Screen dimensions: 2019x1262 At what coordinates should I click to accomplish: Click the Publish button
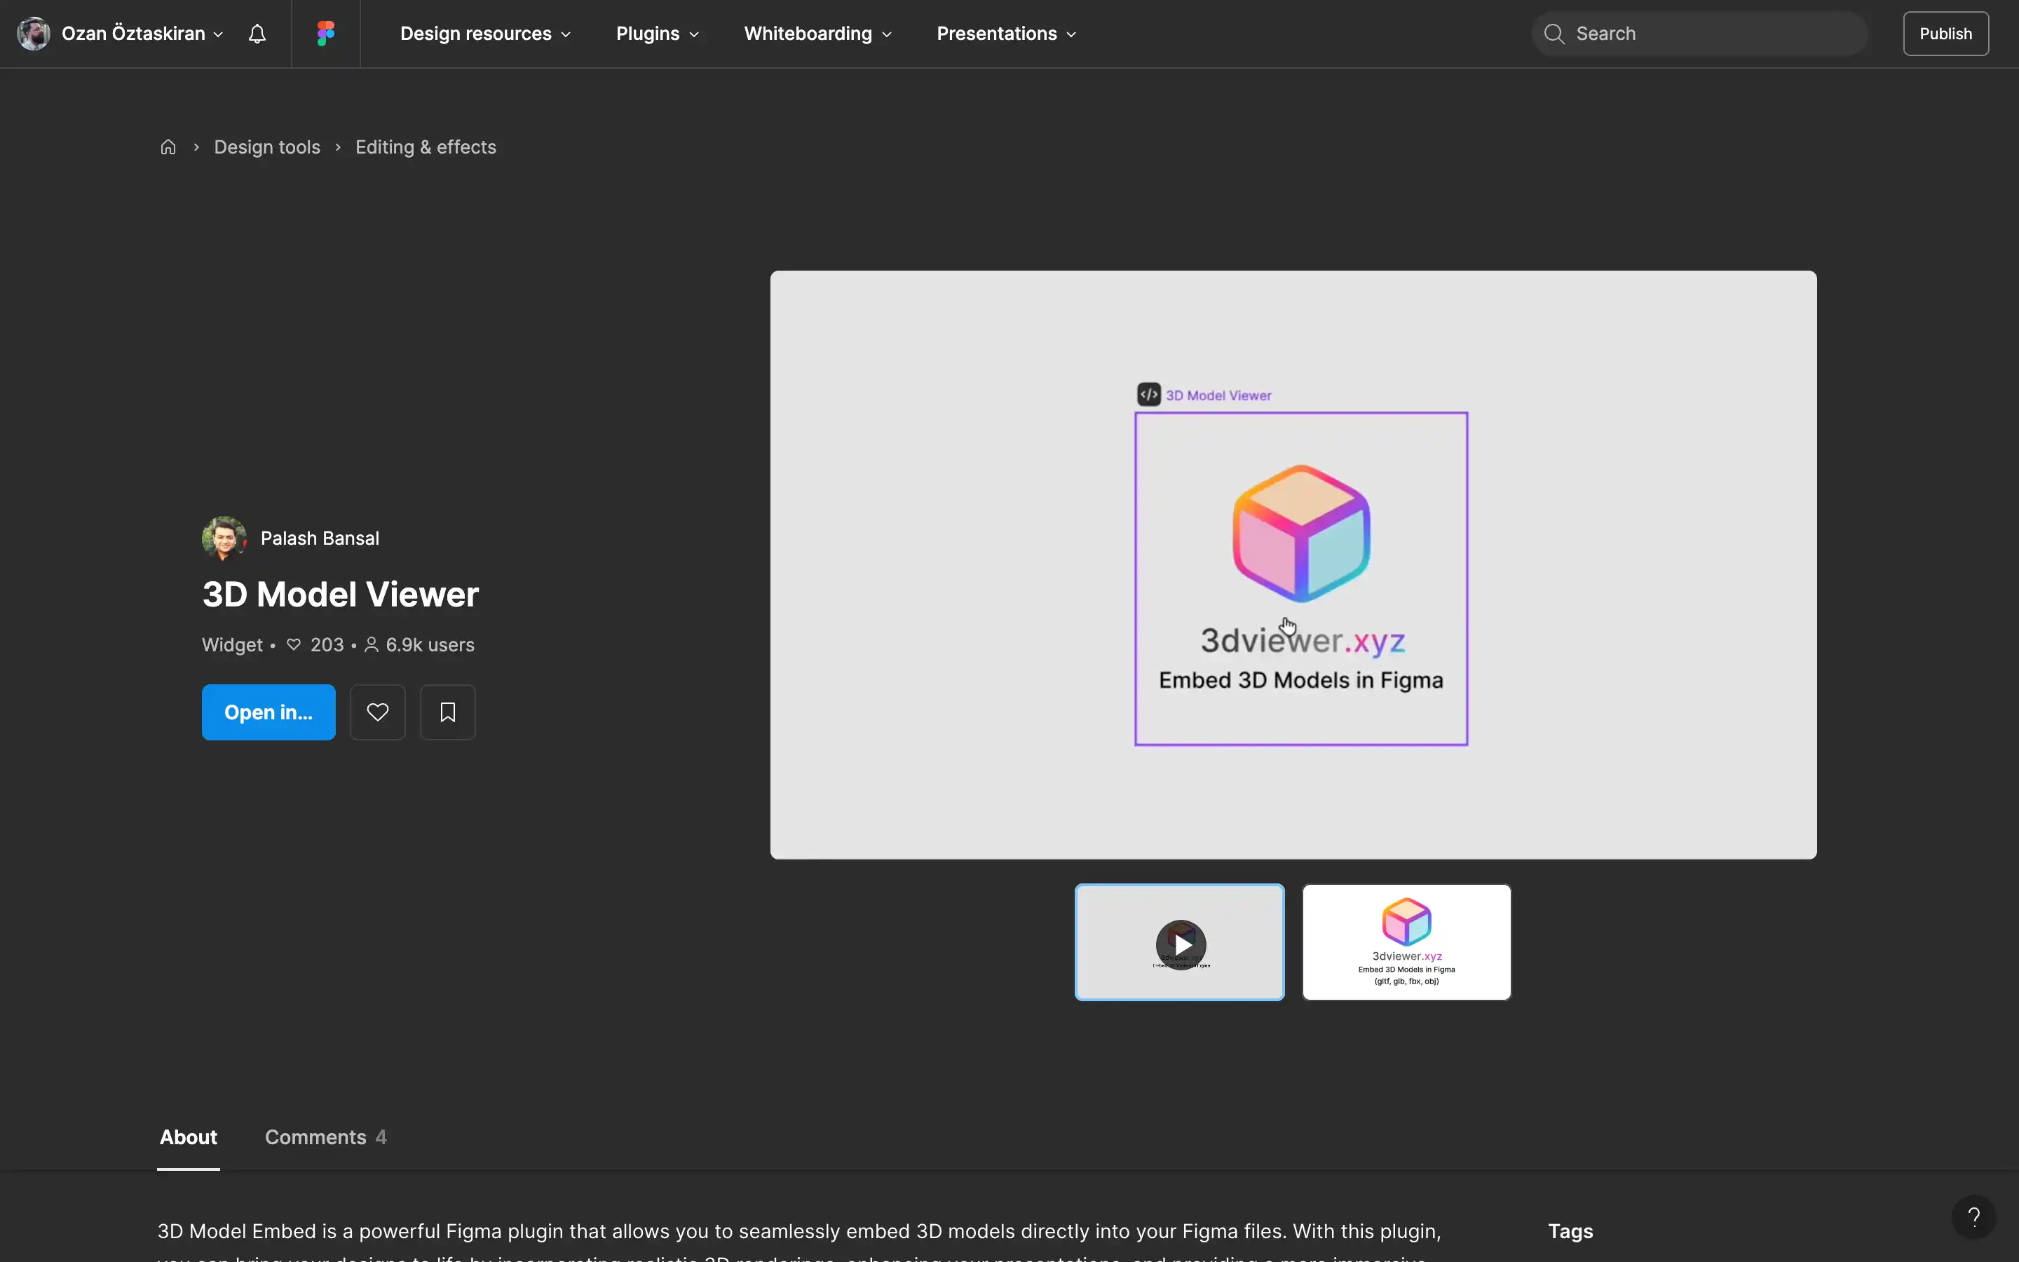[x=1945, y=34]
